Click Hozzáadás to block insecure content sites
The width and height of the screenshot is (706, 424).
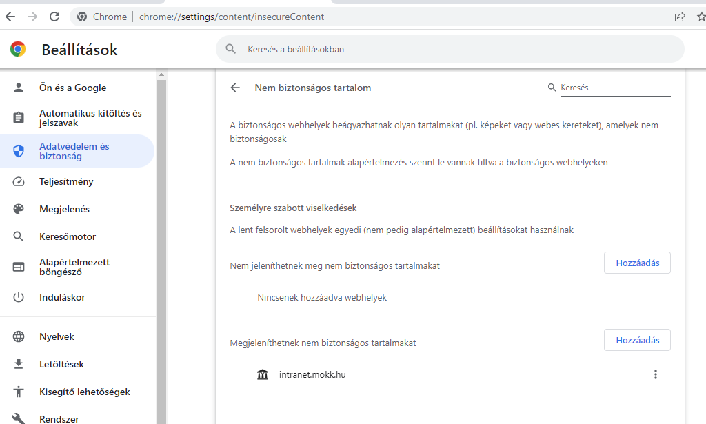tap(636, 263)
